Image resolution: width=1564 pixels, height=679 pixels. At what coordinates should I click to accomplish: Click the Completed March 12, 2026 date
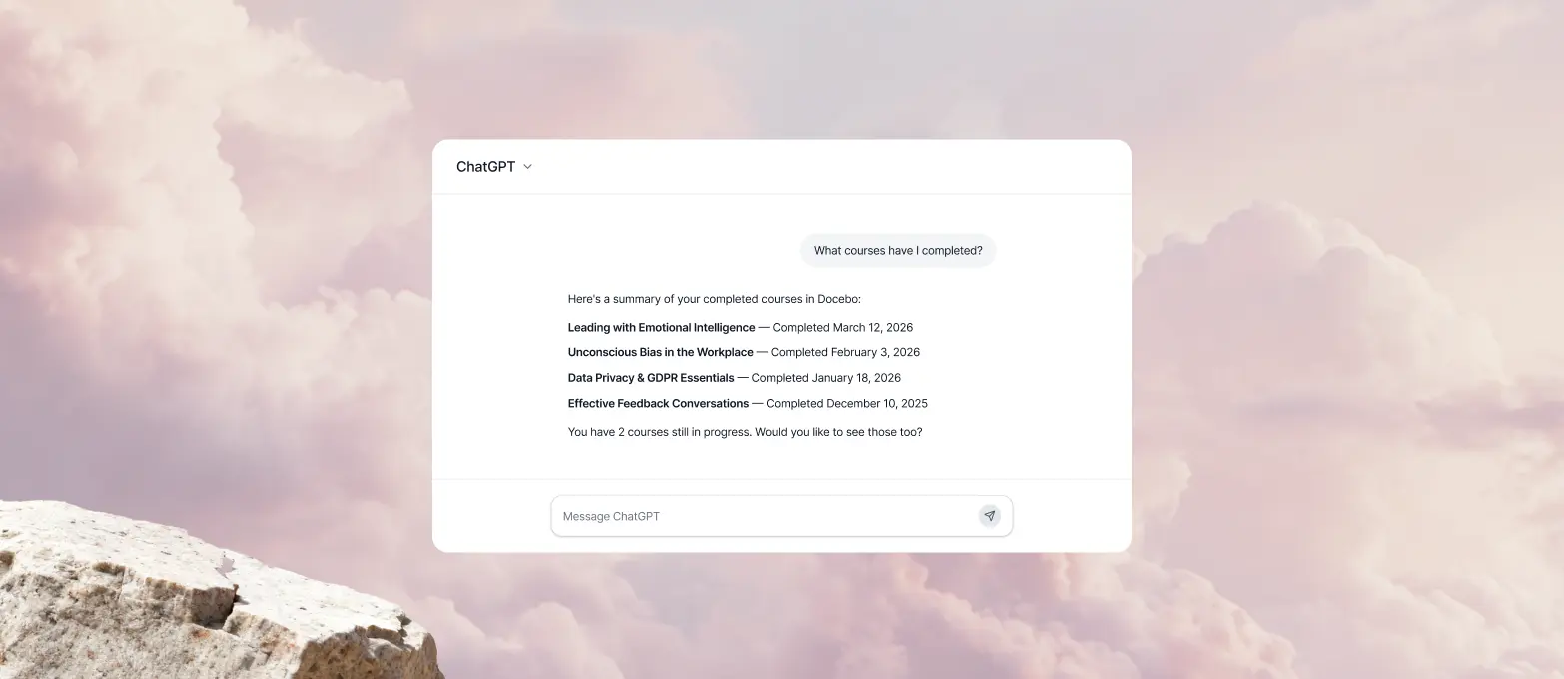[x=843, y=327]
